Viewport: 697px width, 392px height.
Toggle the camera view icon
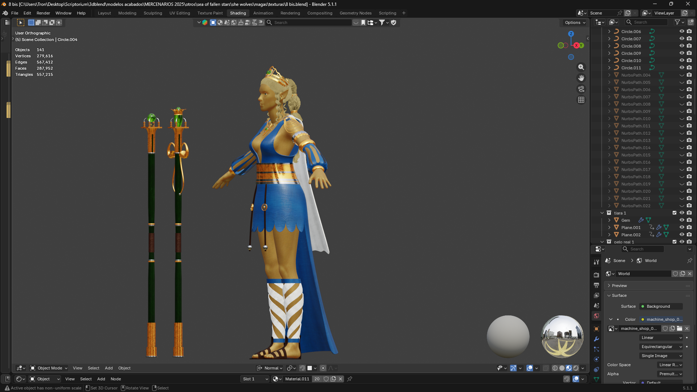point(581,89)
